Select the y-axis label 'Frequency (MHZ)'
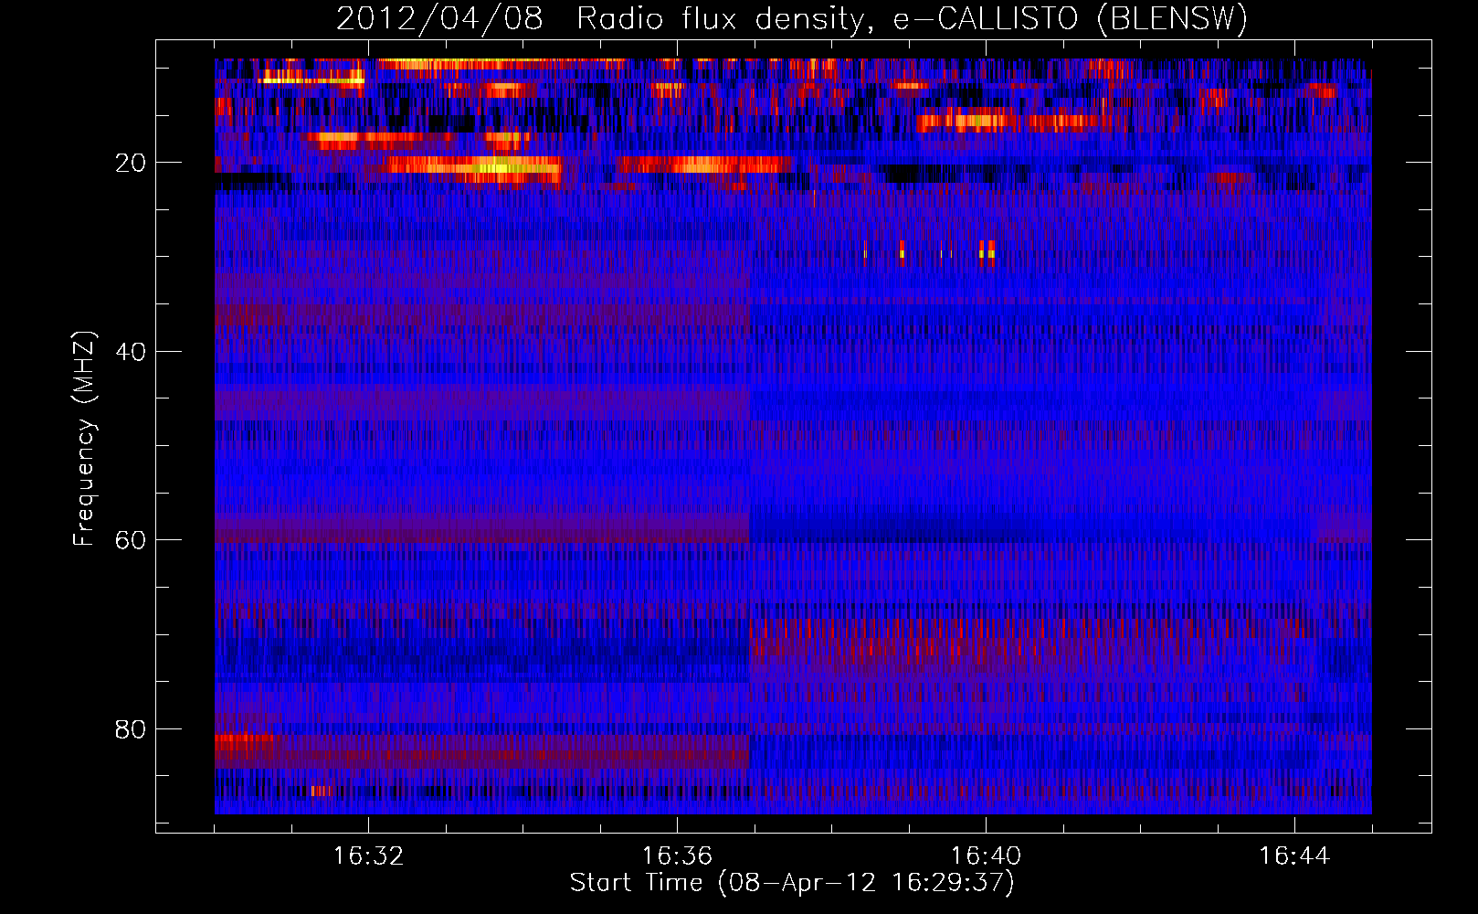This screenshot has width=1478, height=914. (x=84, y=439)
